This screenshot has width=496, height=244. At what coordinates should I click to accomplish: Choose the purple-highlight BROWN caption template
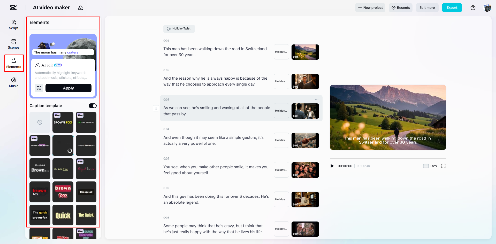(x=40, y=146)
